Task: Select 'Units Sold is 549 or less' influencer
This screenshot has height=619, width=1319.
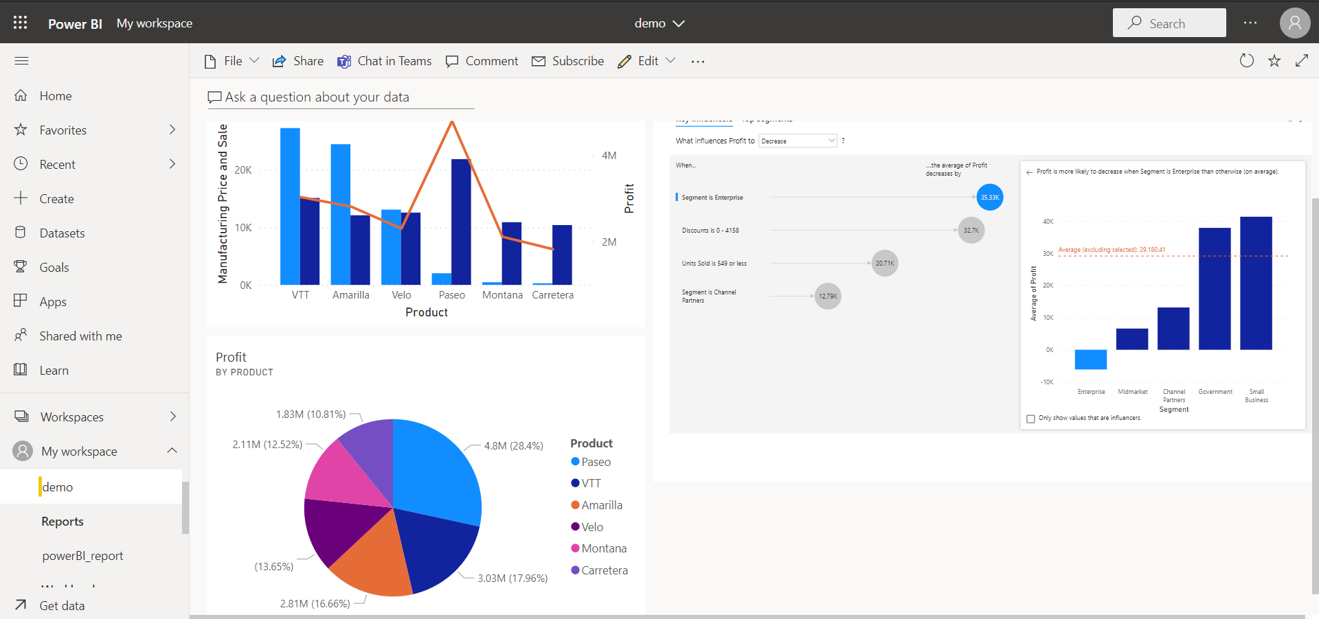Action: (x=714, y=264)
